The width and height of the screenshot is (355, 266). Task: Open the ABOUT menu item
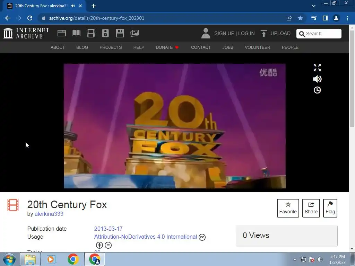(58, 47)
